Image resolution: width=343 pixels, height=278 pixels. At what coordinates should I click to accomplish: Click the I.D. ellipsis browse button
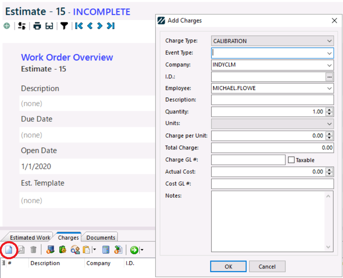click(x=329, y=76)
